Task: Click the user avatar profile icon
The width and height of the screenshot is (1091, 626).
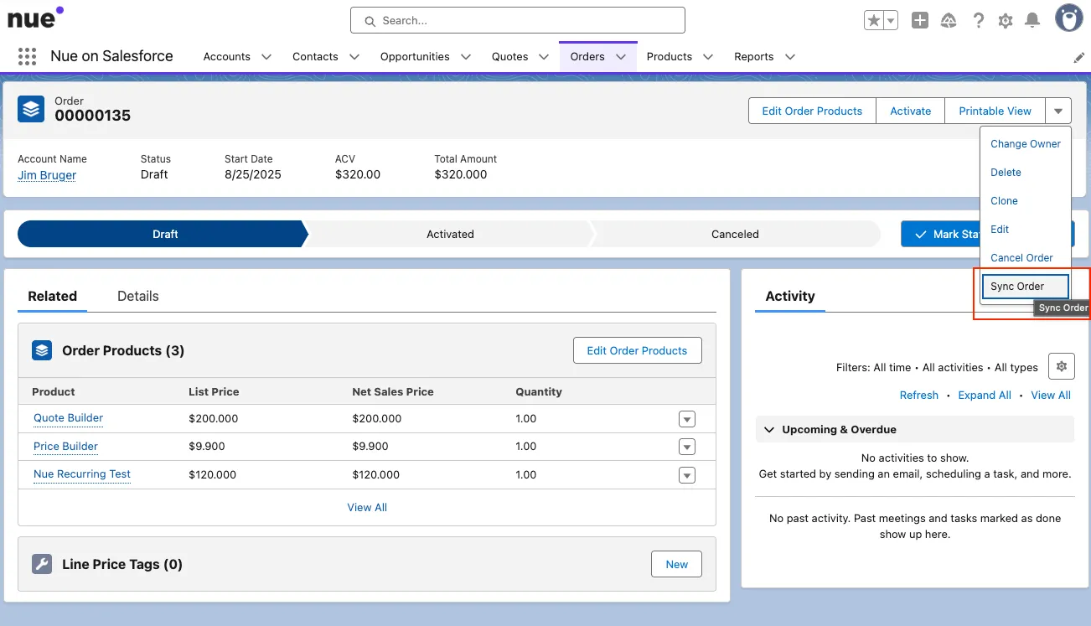Action: [1068, 18]
